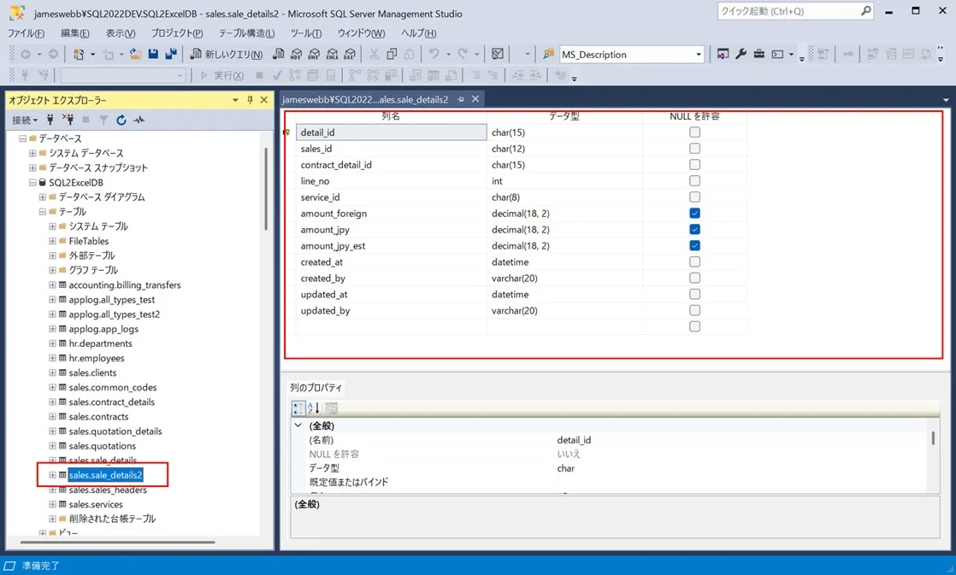
Task: Open the テーブル構造(L) menu
Action: point(246,32)
